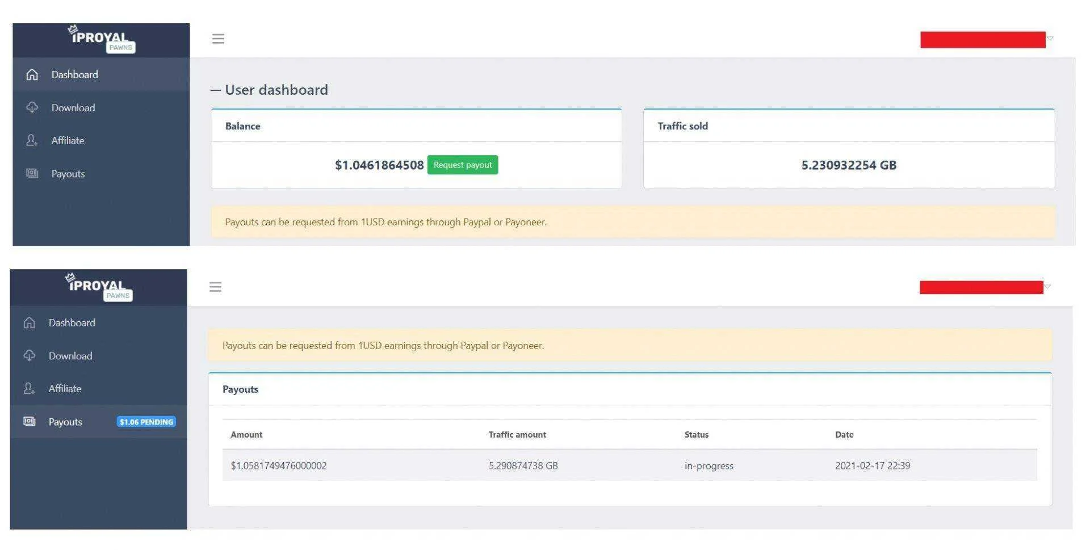
Task: Click the 5.290874738 GB traffic cell
Action: click(523, 465)
